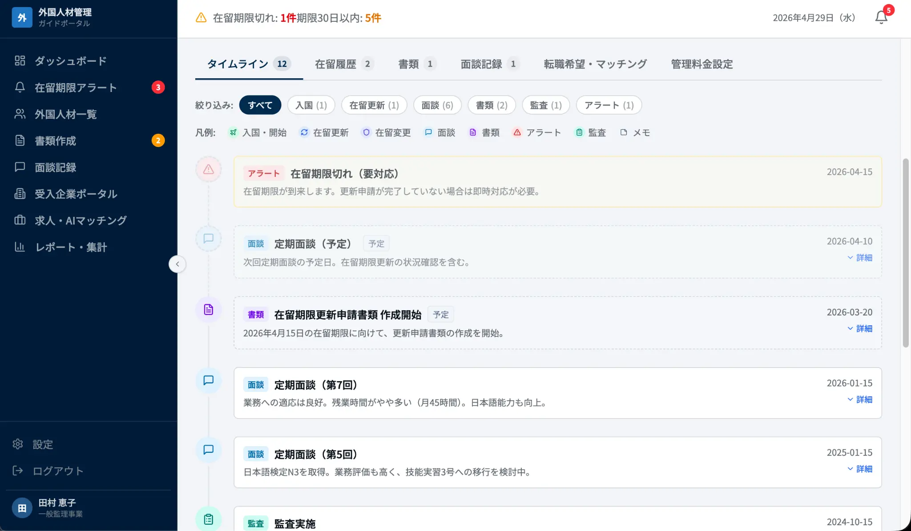
Task: Click the 予定 tag on 在留期限更新申請書類 作成開始
Action: (441, 315)
